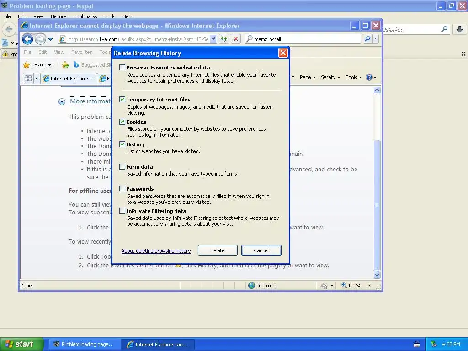Viewport: 468px width, 351px height.
Task: Click the red stop loading icon
Action: point(235,39)
